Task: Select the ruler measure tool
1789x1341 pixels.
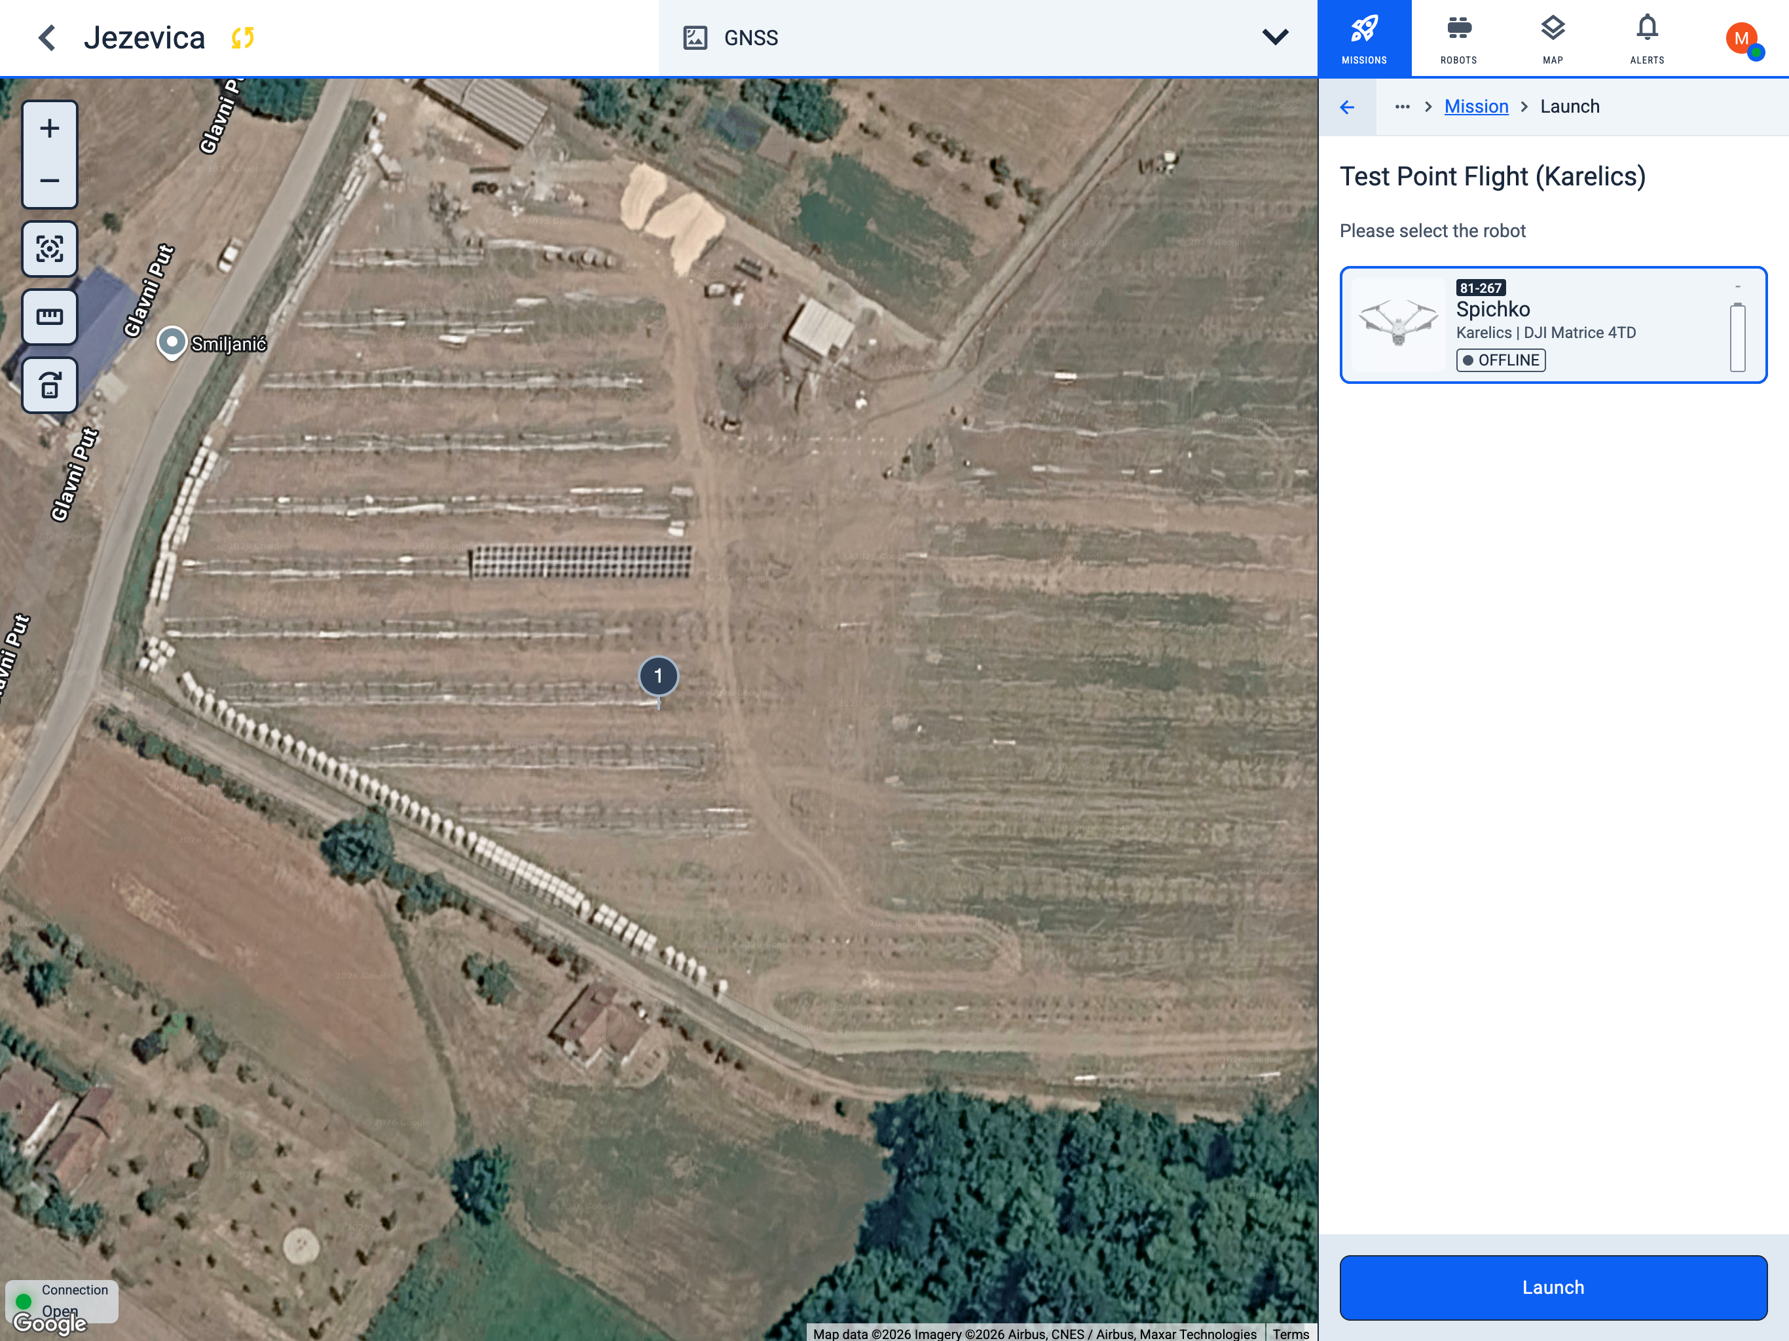Action: pos(49,316)
